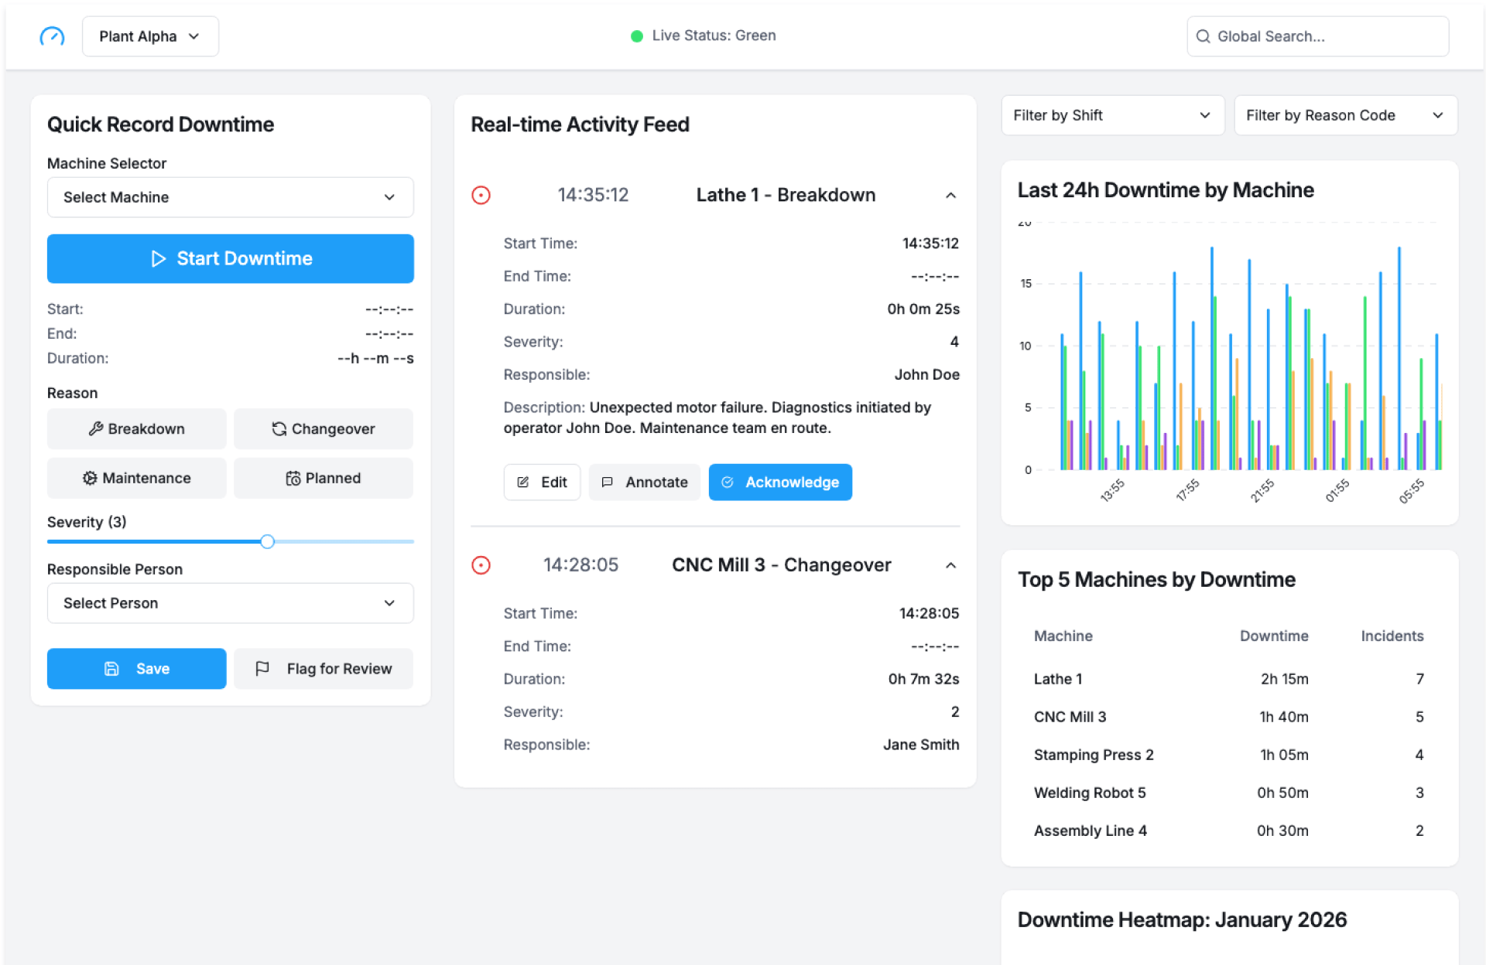The width and height of the screenshot is (1486, 965).
Task: Acknowledge the Lathe 1 breakdown
Action: (779, 482)
